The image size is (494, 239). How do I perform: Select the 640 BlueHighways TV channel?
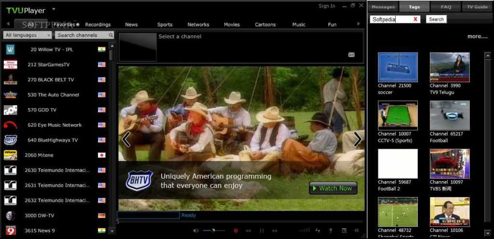(x=52, y=140)
